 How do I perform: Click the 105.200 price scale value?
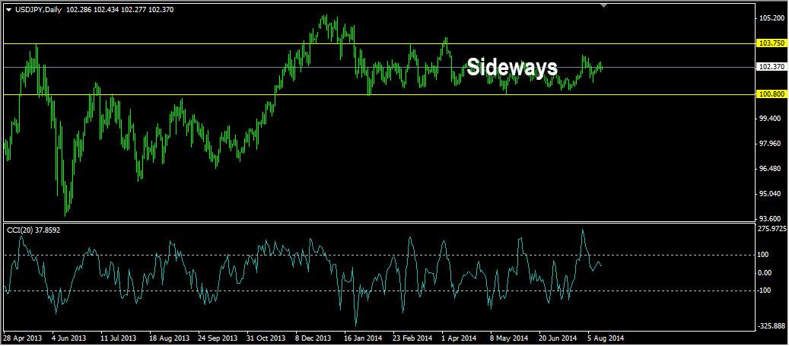click(773, 18)
